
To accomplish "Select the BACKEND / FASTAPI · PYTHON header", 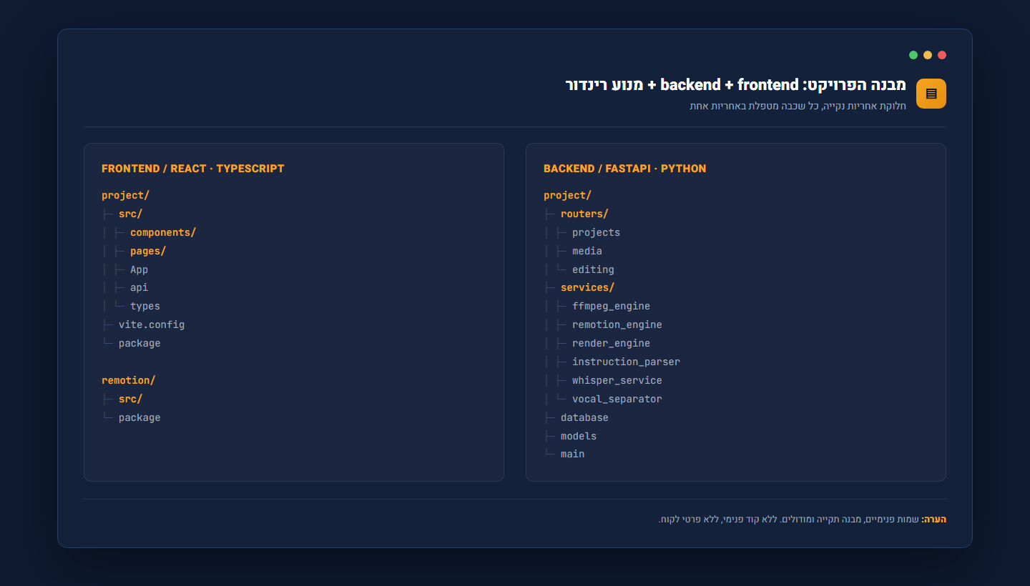I will point(624,169).
